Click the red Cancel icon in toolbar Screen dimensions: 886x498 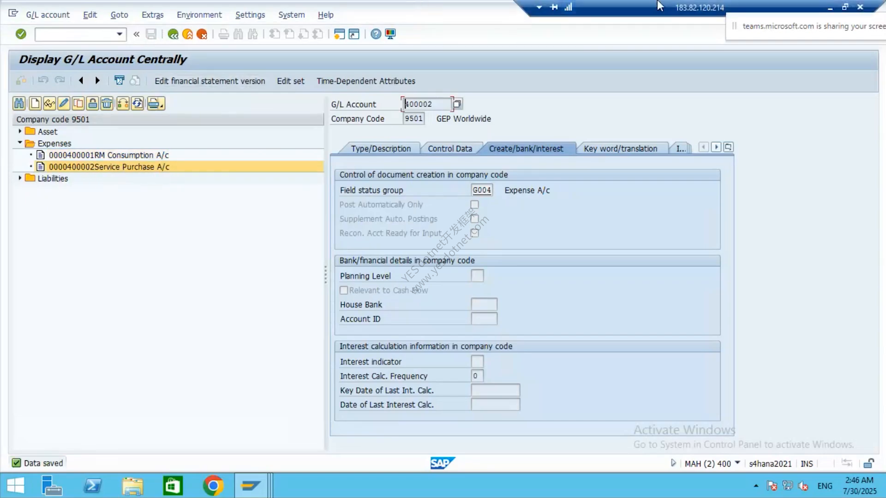coord(202,34)
